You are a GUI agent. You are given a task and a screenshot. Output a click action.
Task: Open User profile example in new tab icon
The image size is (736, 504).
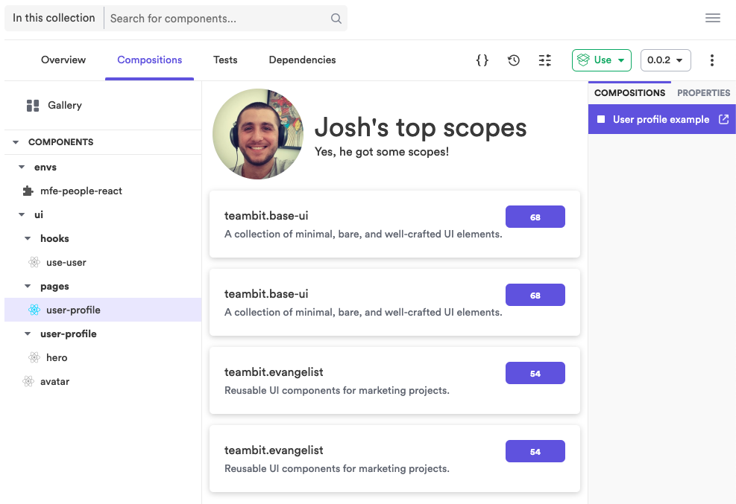coord(724,119)
